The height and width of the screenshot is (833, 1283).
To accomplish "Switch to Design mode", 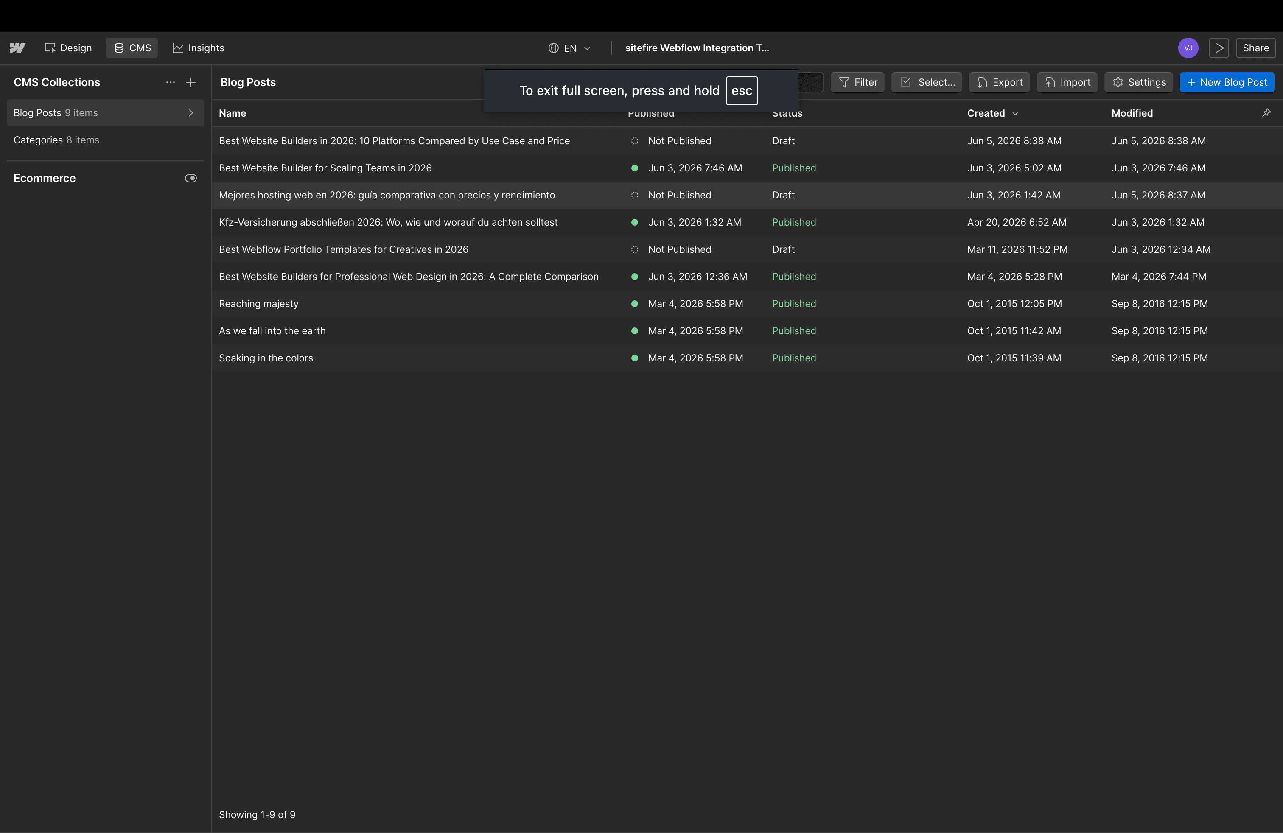I will pos(68,48).
